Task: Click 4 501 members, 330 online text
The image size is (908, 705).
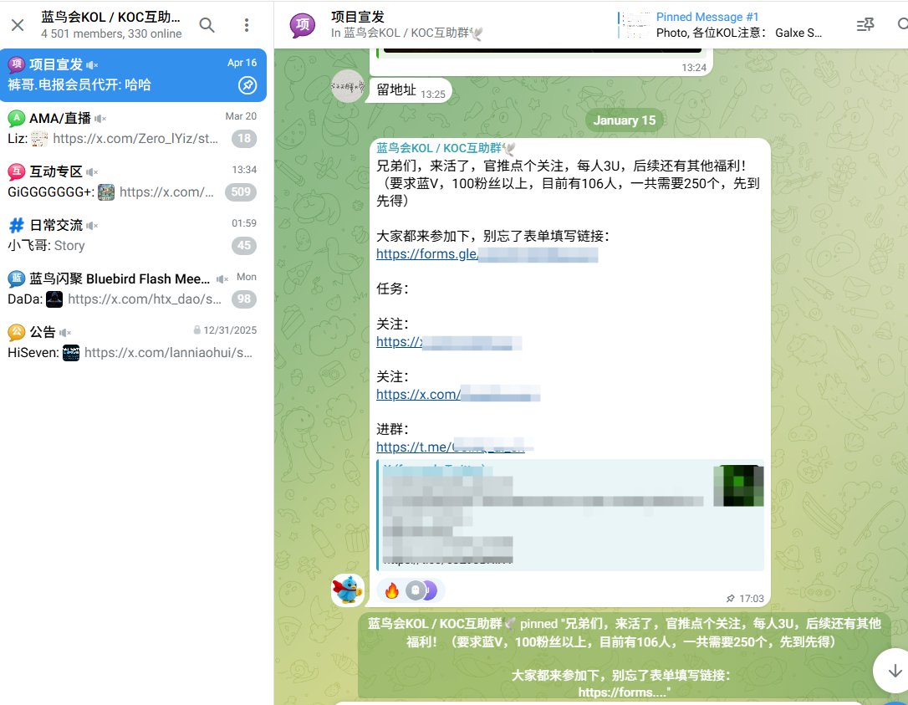Action: pos(111,33)
